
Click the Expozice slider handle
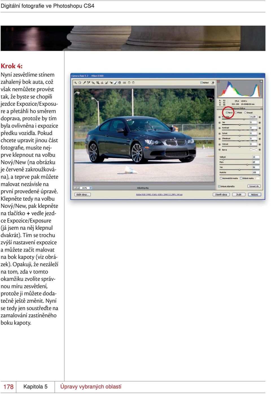coord(244,119)
